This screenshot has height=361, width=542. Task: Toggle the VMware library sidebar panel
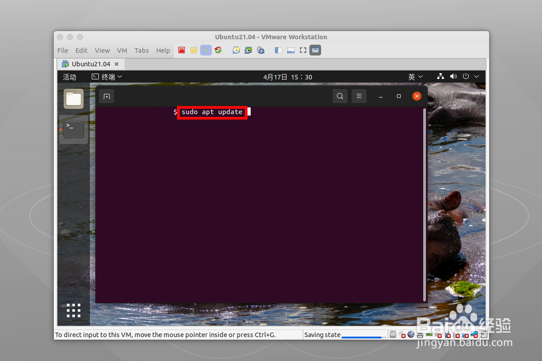pyautogui.click(x=278, y=50)
